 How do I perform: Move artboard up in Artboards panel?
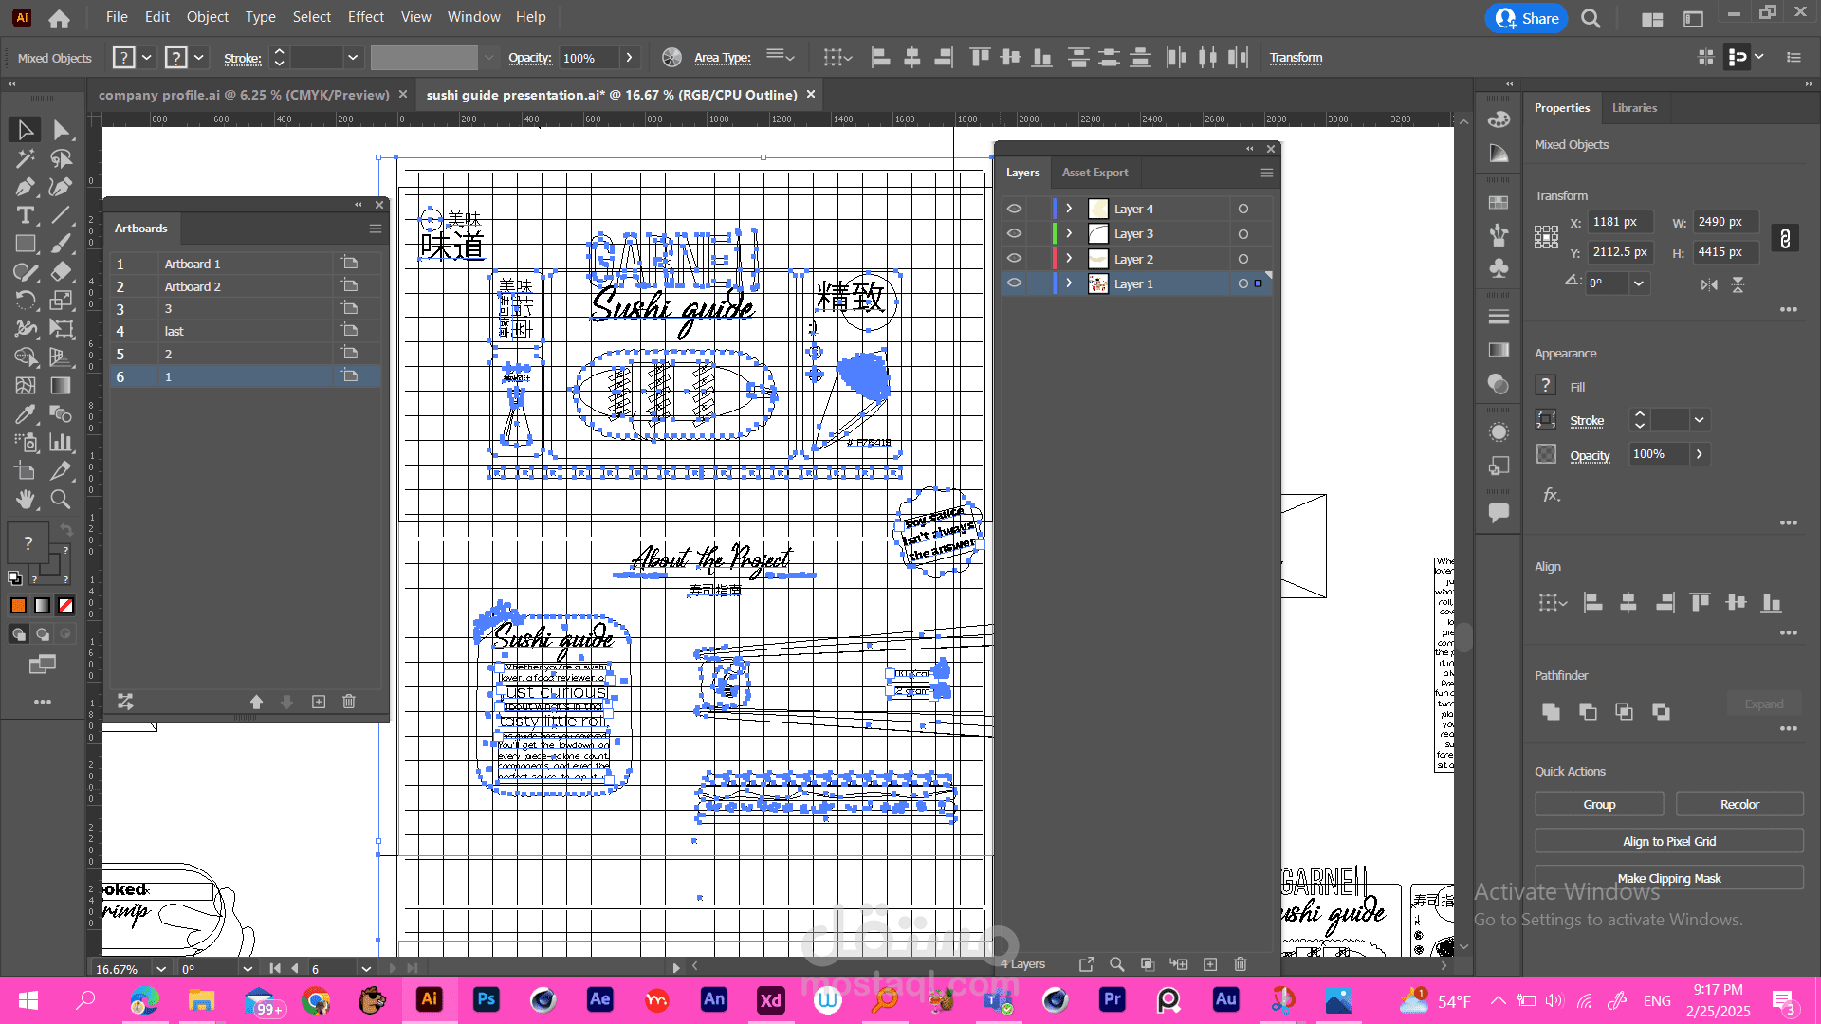[x=256, y=702]
